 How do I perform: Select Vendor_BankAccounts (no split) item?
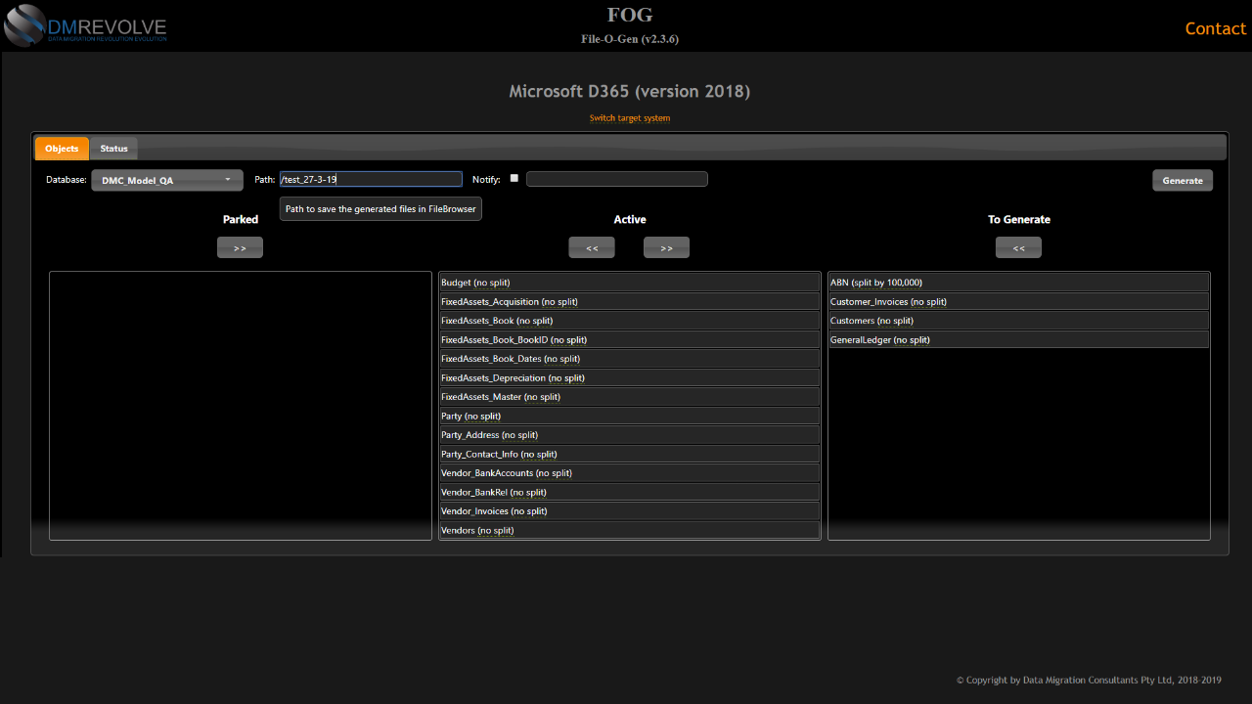pos(629,473)
